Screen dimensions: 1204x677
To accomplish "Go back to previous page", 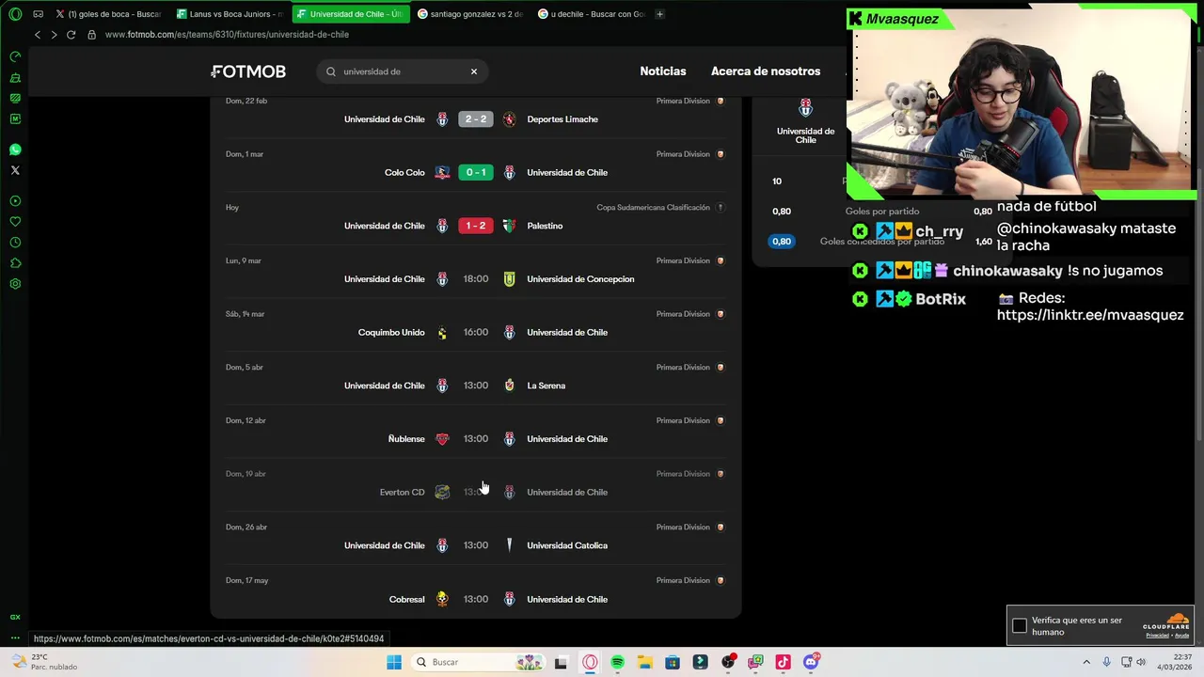I will (38, 35).
